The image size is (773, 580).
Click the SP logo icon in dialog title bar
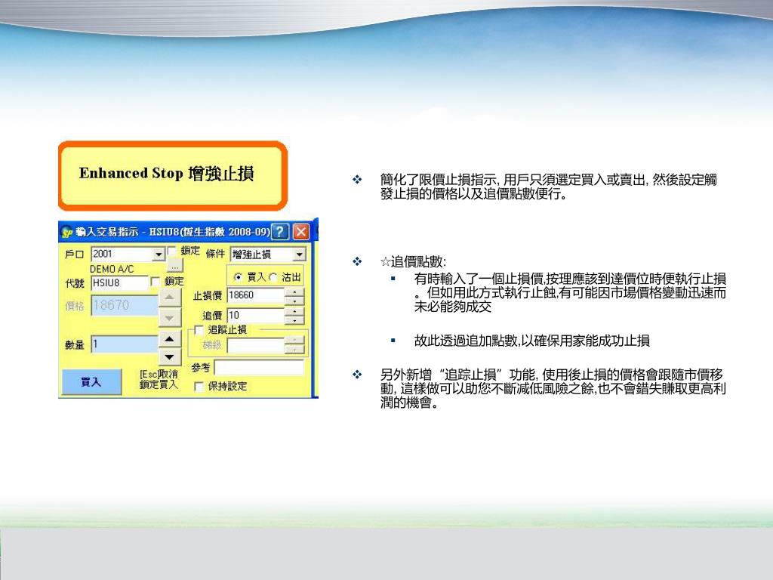[x=67, y=232]
